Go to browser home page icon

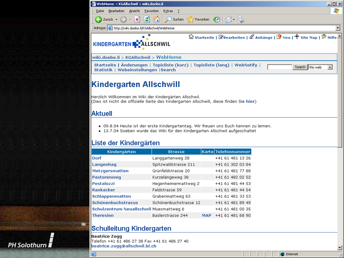(157, 19)
